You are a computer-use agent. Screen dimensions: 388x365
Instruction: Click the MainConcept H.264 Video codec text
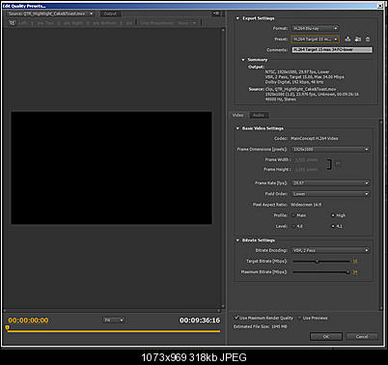(x=315, y=138)
